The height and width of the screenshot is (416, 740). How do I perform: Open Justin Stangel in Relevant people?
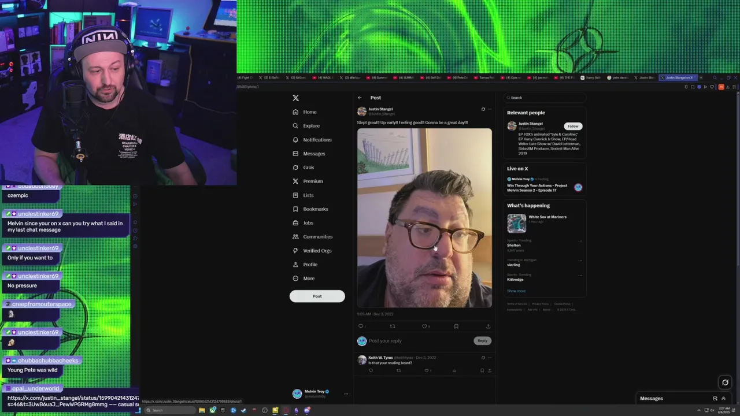point(530,123)
